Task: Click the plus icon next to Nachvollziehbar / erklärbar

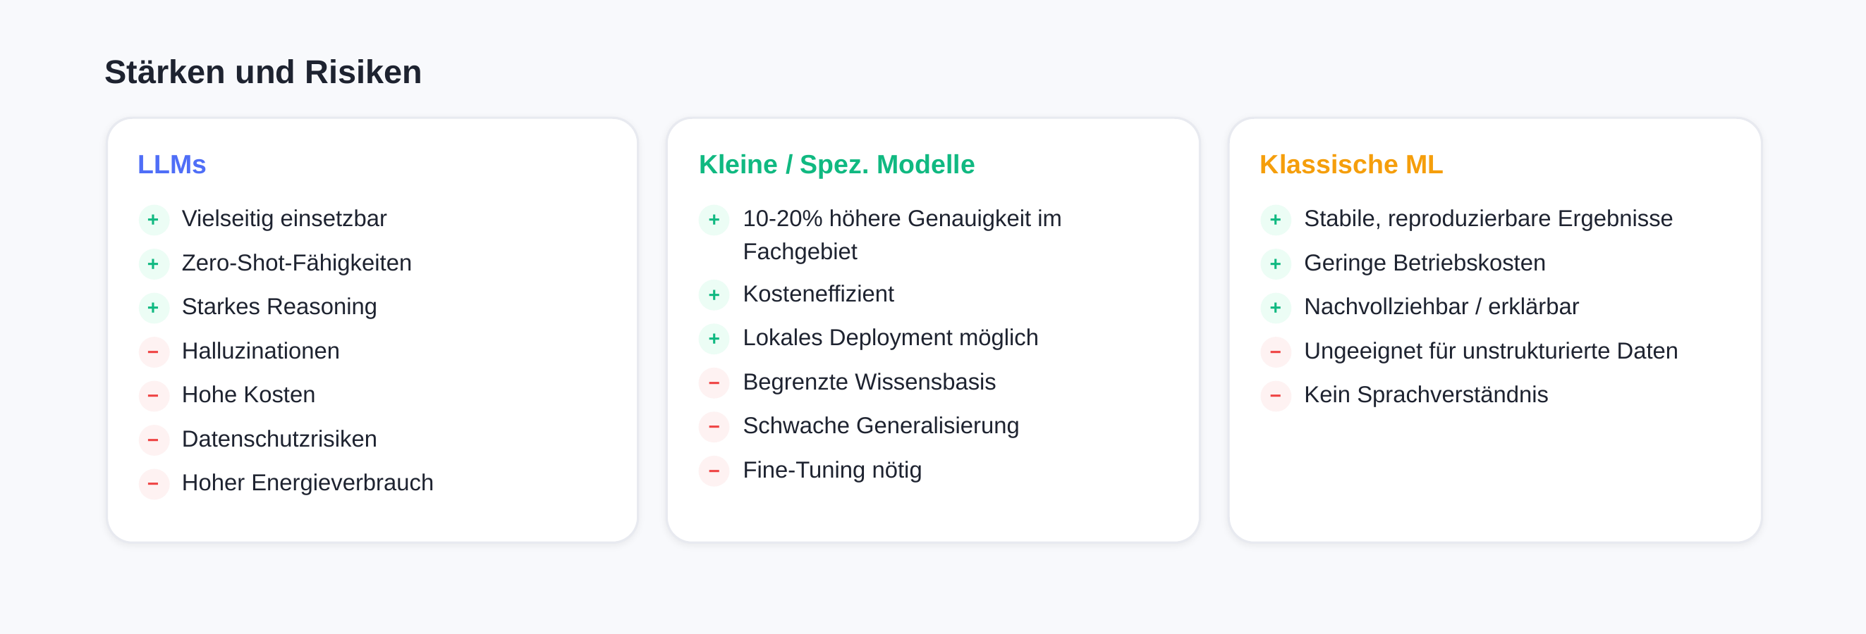Action: pyautogui.click(x=1275, y=308)
